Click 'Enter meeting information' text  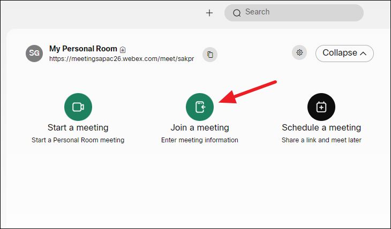tap(200, 140)
